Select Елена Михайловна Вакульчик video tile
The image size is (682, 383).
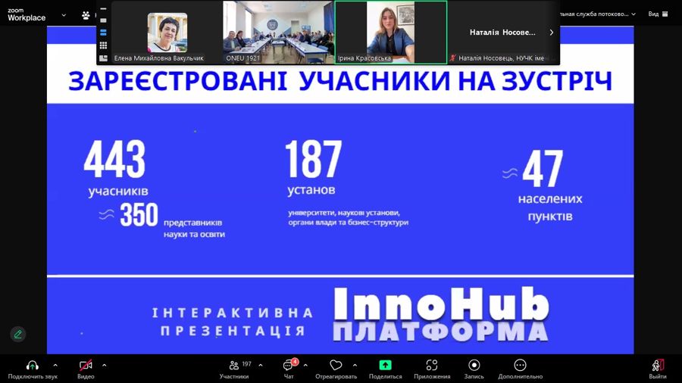pos(167,33)
